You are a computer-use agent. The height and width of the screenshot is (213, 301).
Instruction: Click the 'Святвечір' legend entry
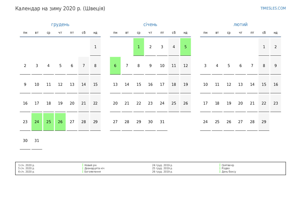tap(228, 165)
